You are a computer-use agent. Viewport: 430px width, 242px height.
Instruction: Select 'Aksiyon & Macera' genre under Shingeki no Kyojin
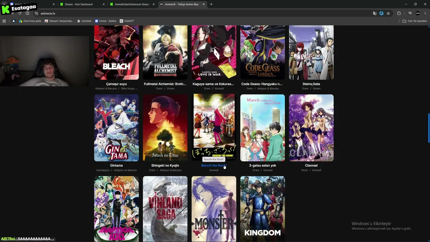pyautogui.click(x=170, y=170)
